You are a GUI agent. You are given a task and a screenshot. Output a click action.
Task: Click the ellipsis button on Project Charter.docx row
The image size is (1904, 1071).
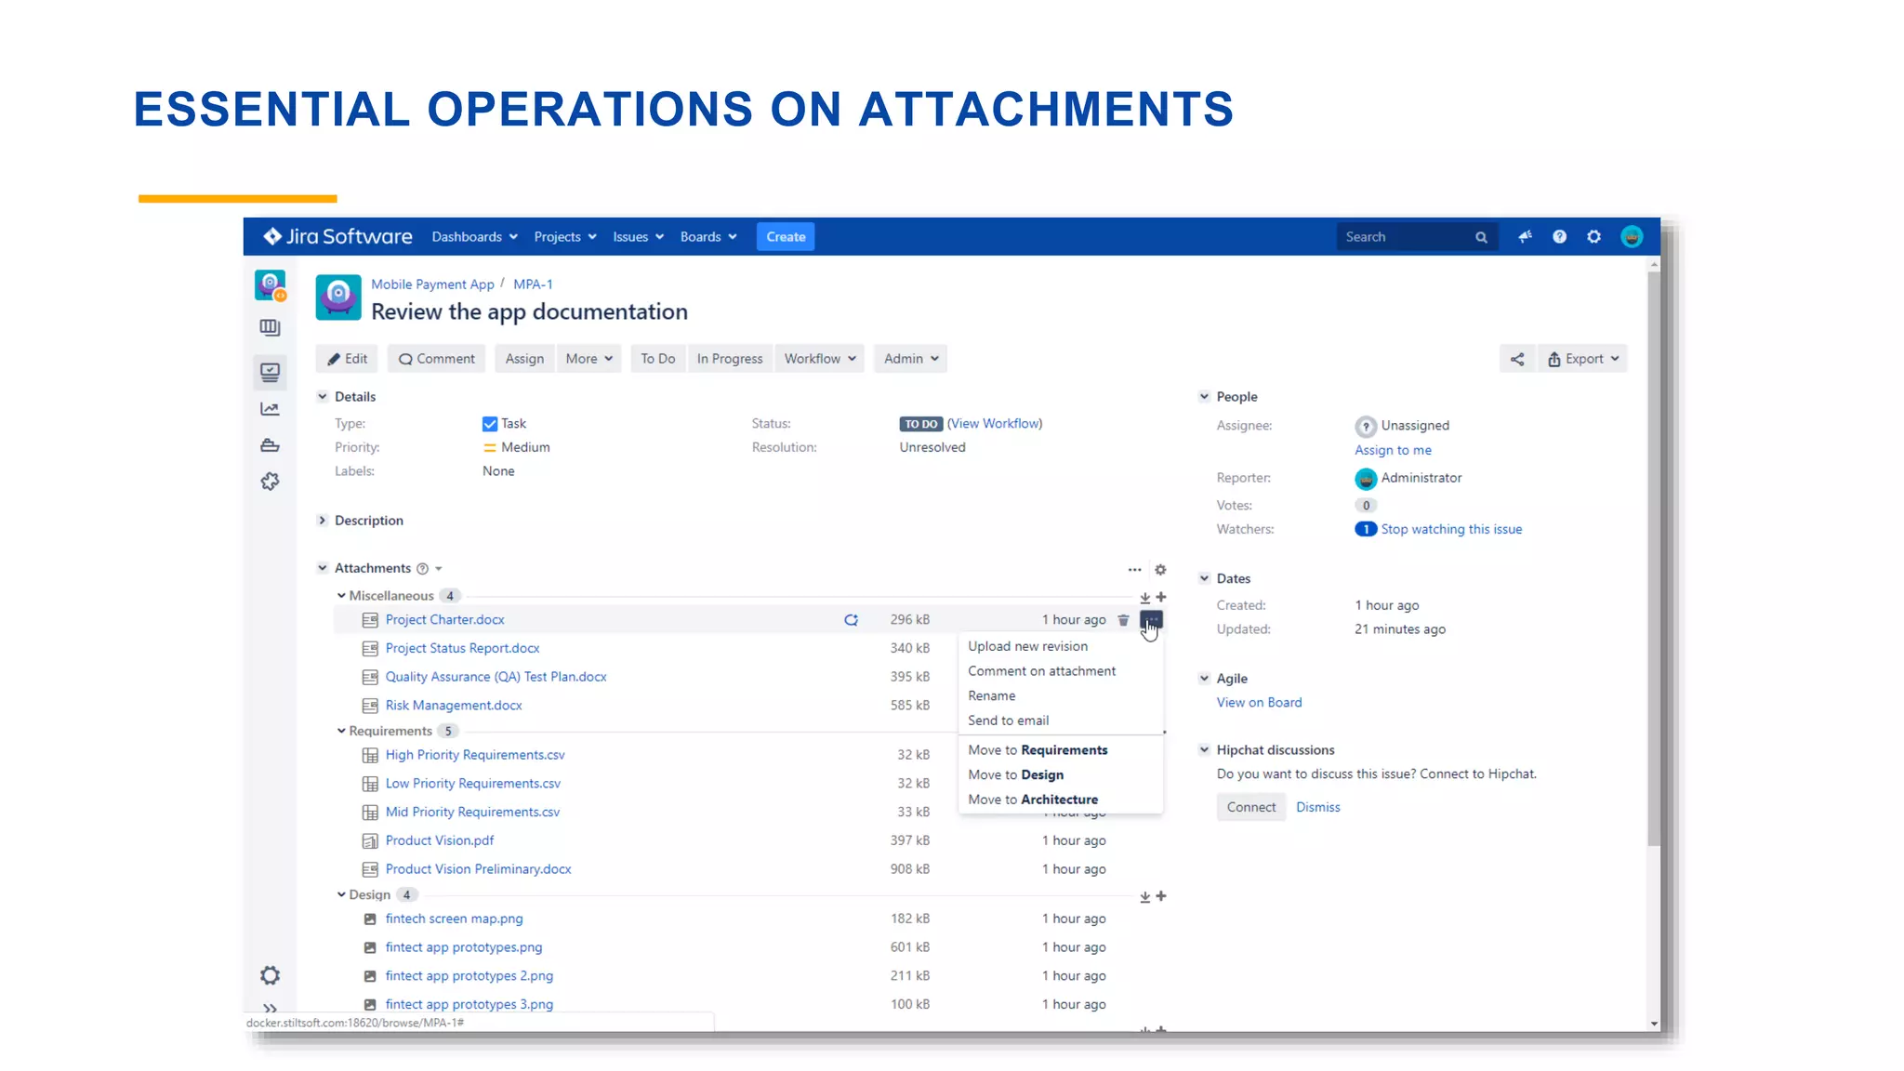[x=1151, y=619]
